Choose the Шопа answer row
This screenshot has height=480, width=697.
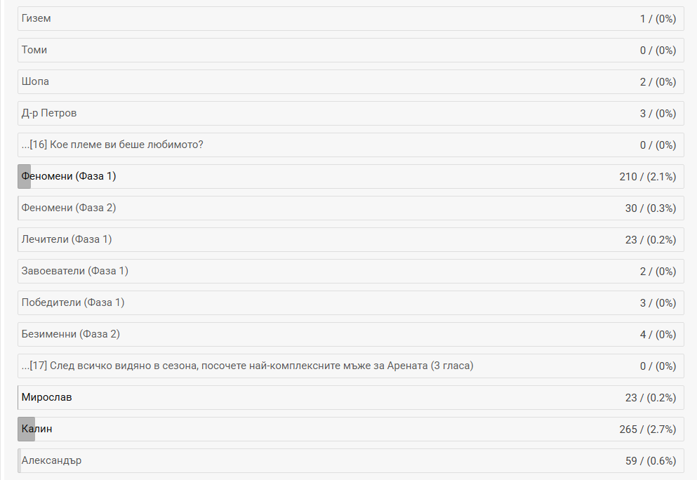[350, 82]
